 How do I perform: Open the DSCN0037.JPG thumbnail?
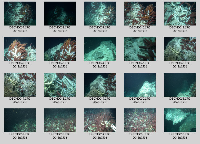point(20,14)
